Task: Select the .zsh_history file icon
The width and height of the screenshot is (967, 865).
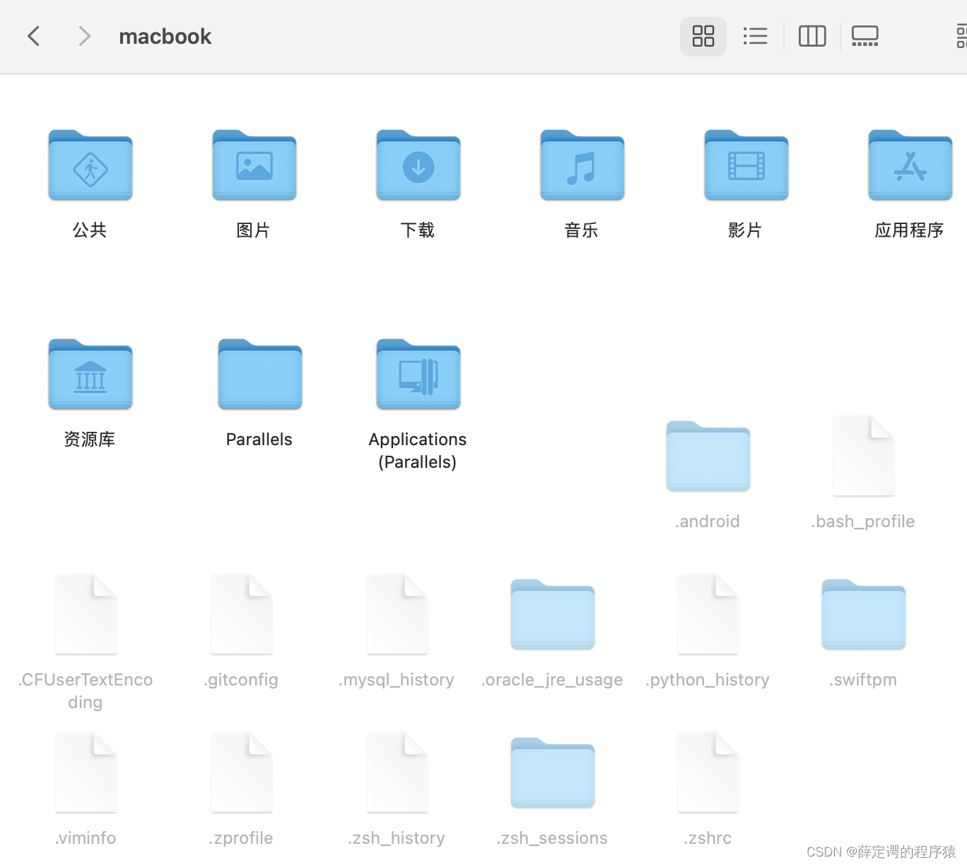Action: click(x=397, y=772)
